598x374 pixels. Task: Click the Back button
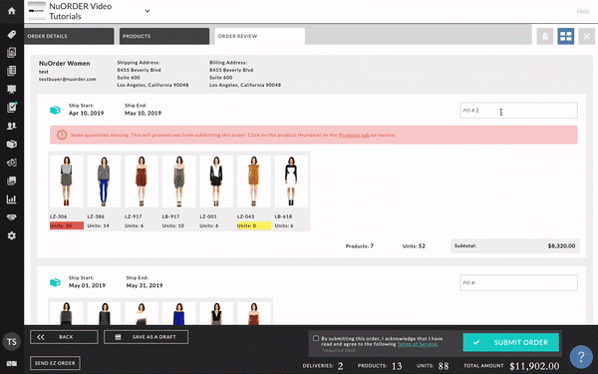pos(64,337)
